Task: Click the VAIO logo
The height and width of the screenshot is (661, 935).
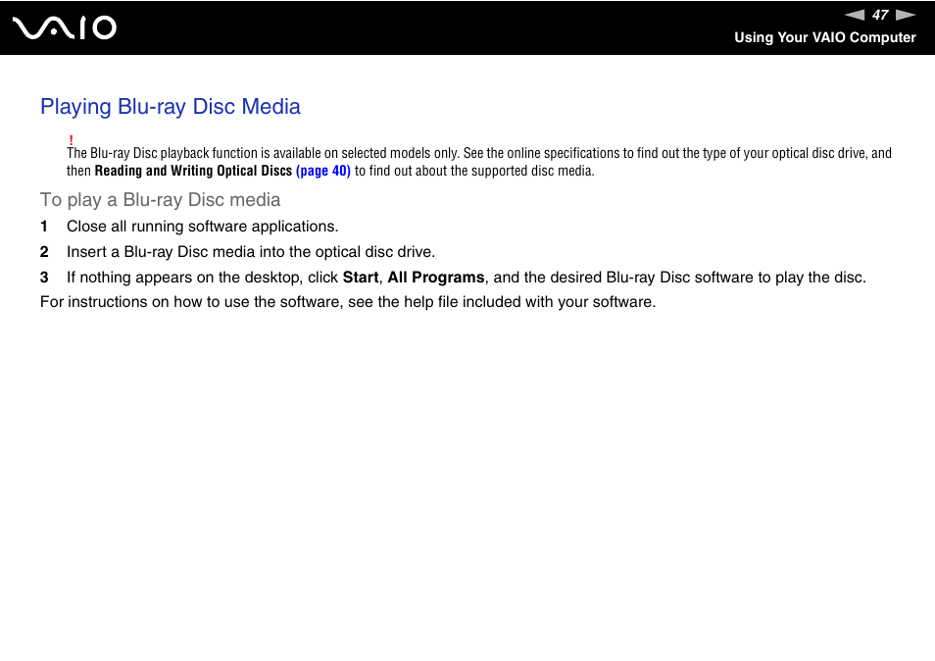Action: click(x=65, y=28)
